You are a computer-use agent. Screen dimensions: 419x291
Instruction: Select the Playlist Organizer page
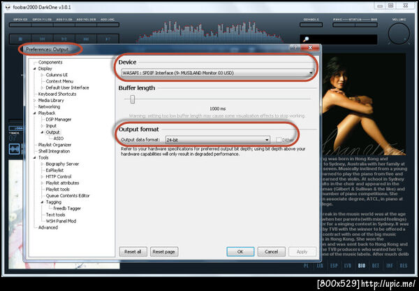(54, 145)
